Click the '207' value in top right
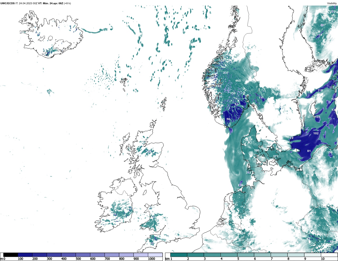Image resolution: width=338 pixels, height=261 pixels. point(323,25)
